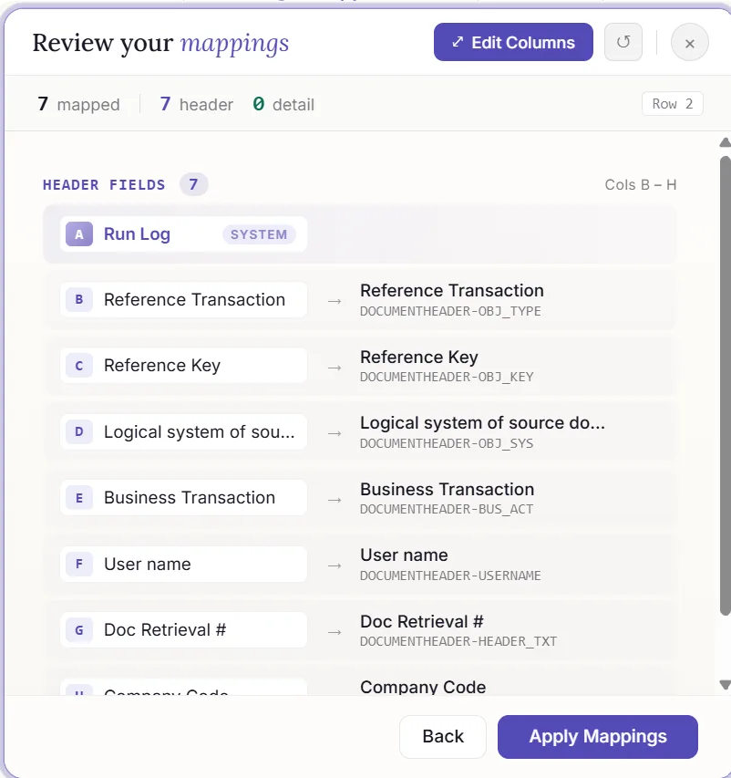
Task: Click the Logical system of source do... target label
Action: [x=482, y=423]
